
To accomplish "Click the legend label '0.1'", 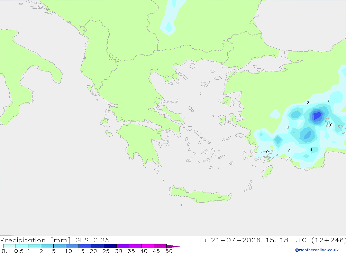I will [6, 251].
